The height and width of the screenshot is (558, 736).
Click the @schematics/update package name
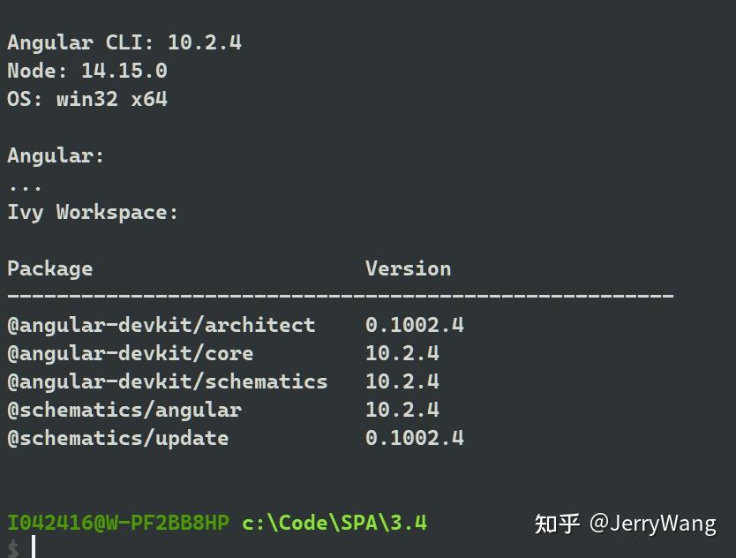tap(118, 438)
